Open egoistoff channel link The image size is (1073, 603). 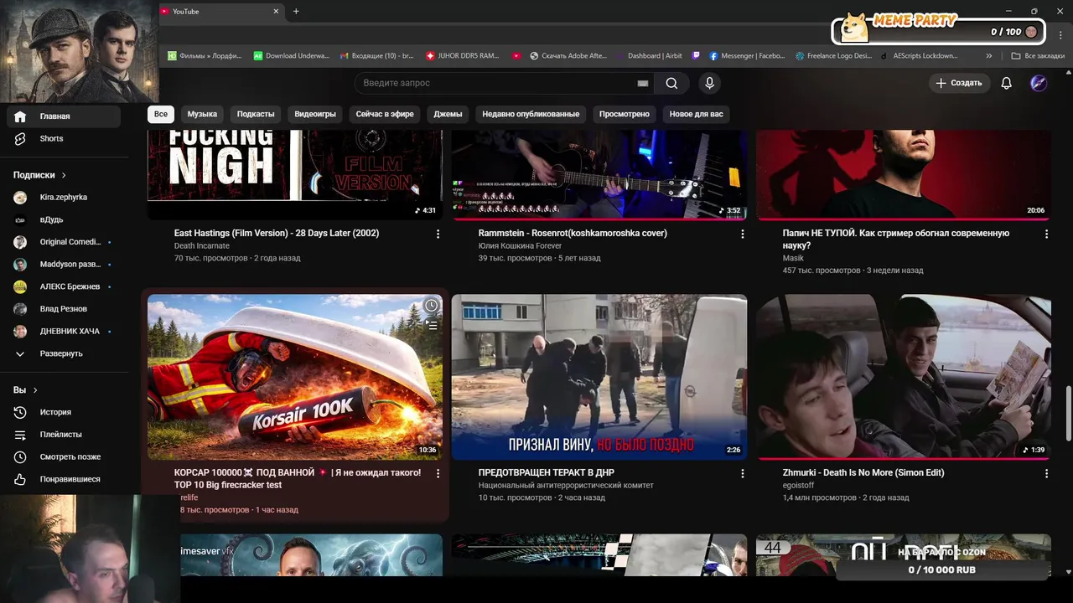pyautogui.click(x=798, y=486)
